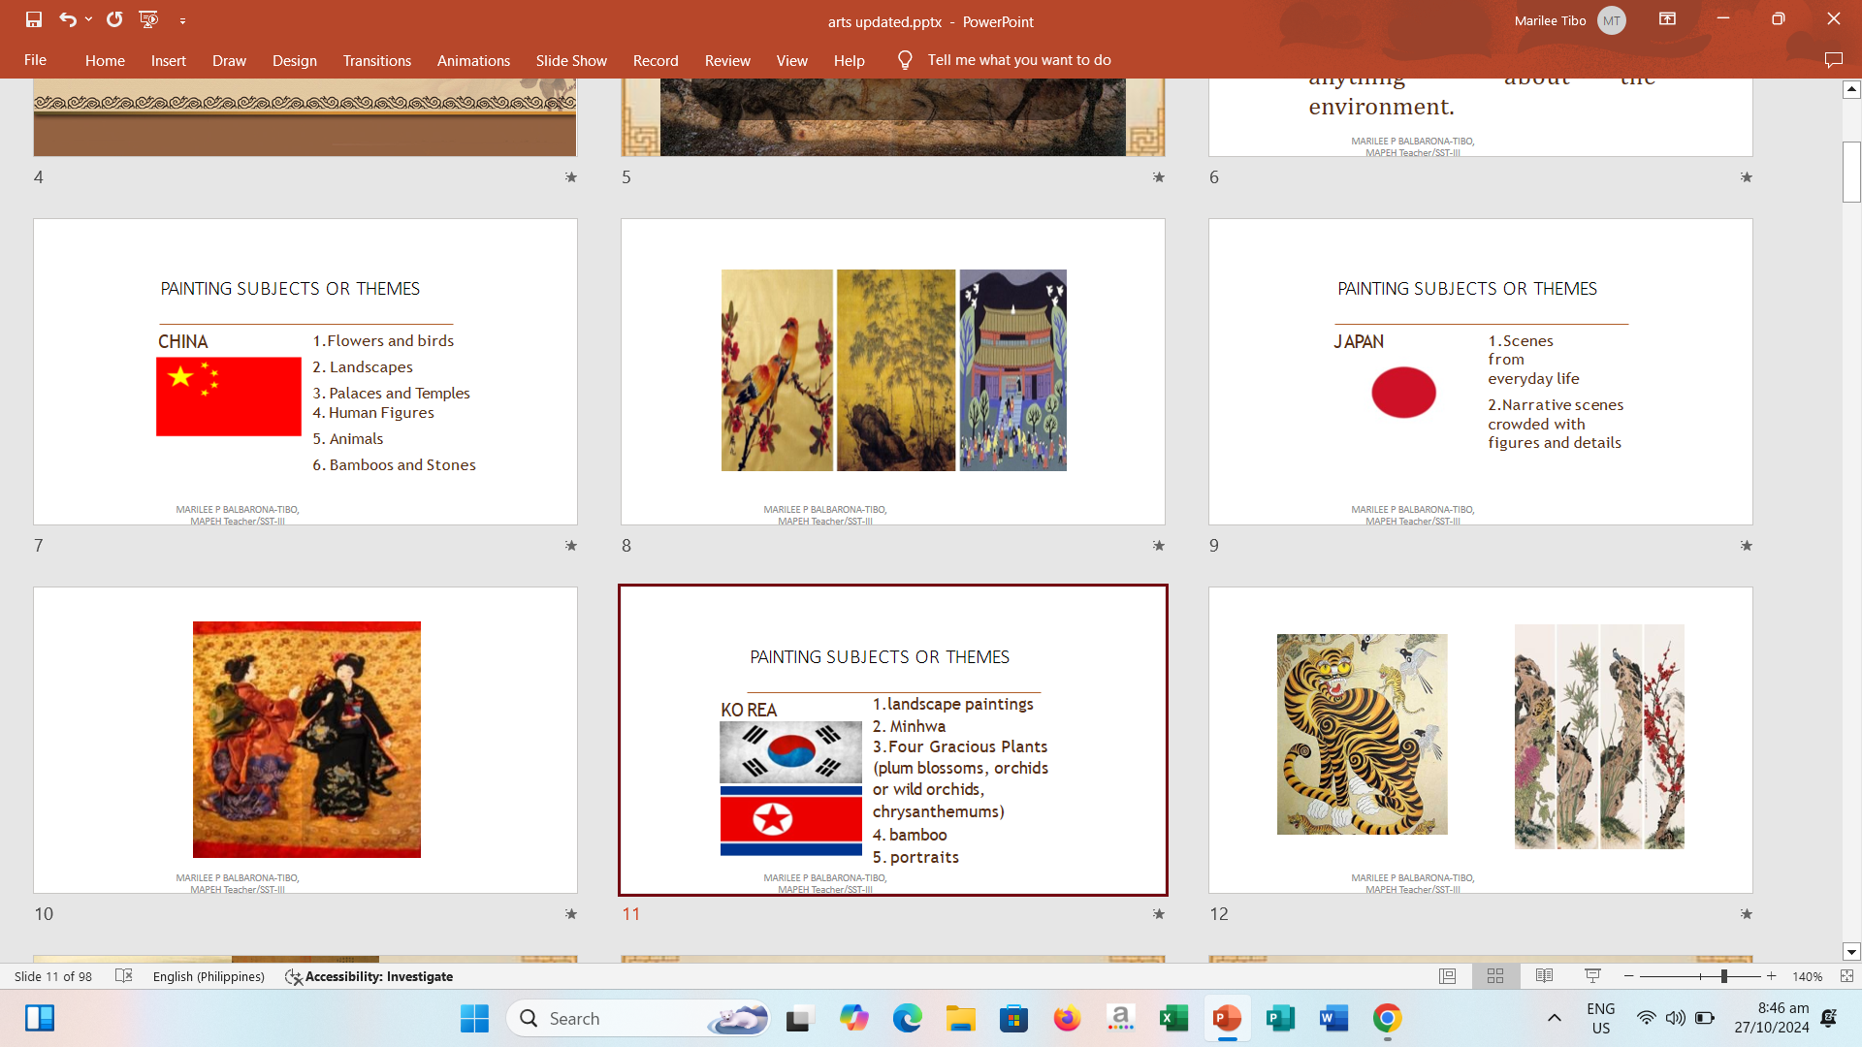
Task: Start presentation from beginning icon
Action: (148, 19)
